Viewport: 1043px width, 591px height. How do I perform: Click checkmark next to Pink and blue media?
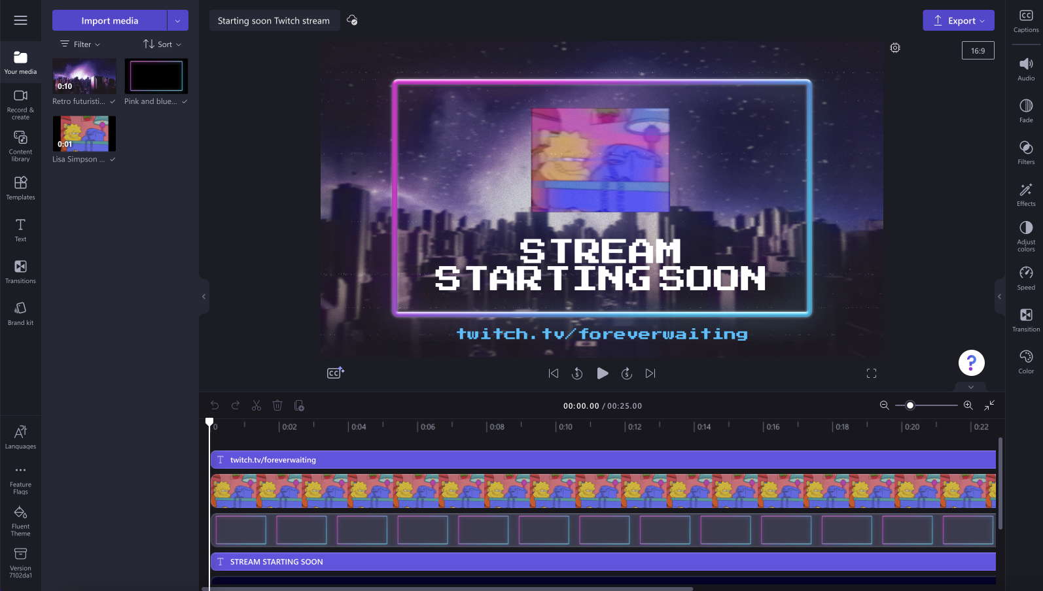pos(185,101)
